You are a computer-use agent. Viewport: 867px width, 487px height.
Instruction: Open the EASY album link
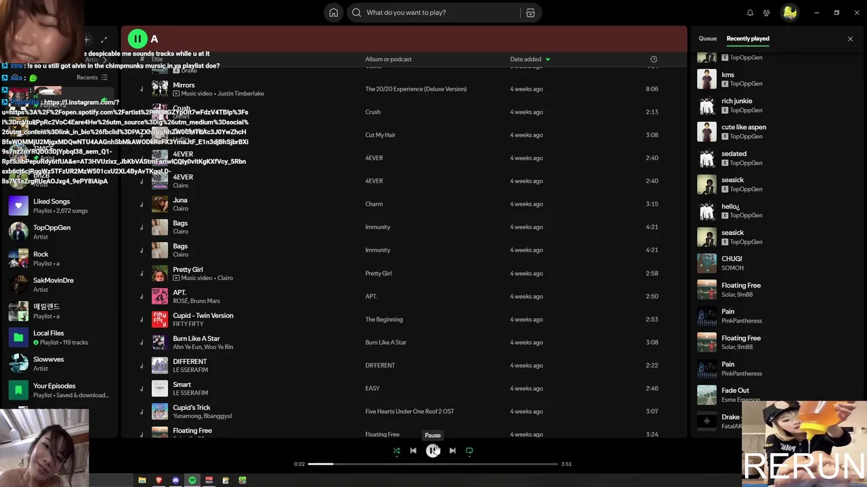373,388
